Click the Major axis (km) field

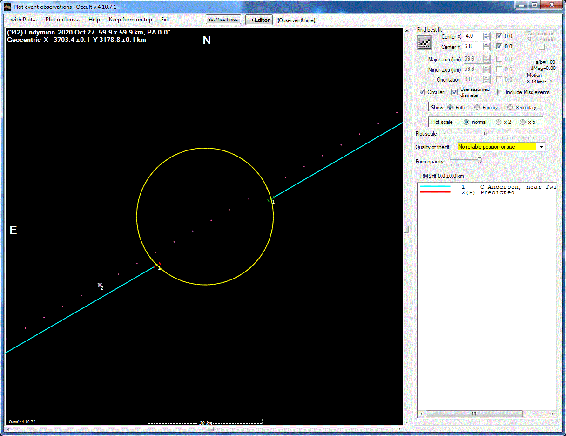(x=473, y=59)
